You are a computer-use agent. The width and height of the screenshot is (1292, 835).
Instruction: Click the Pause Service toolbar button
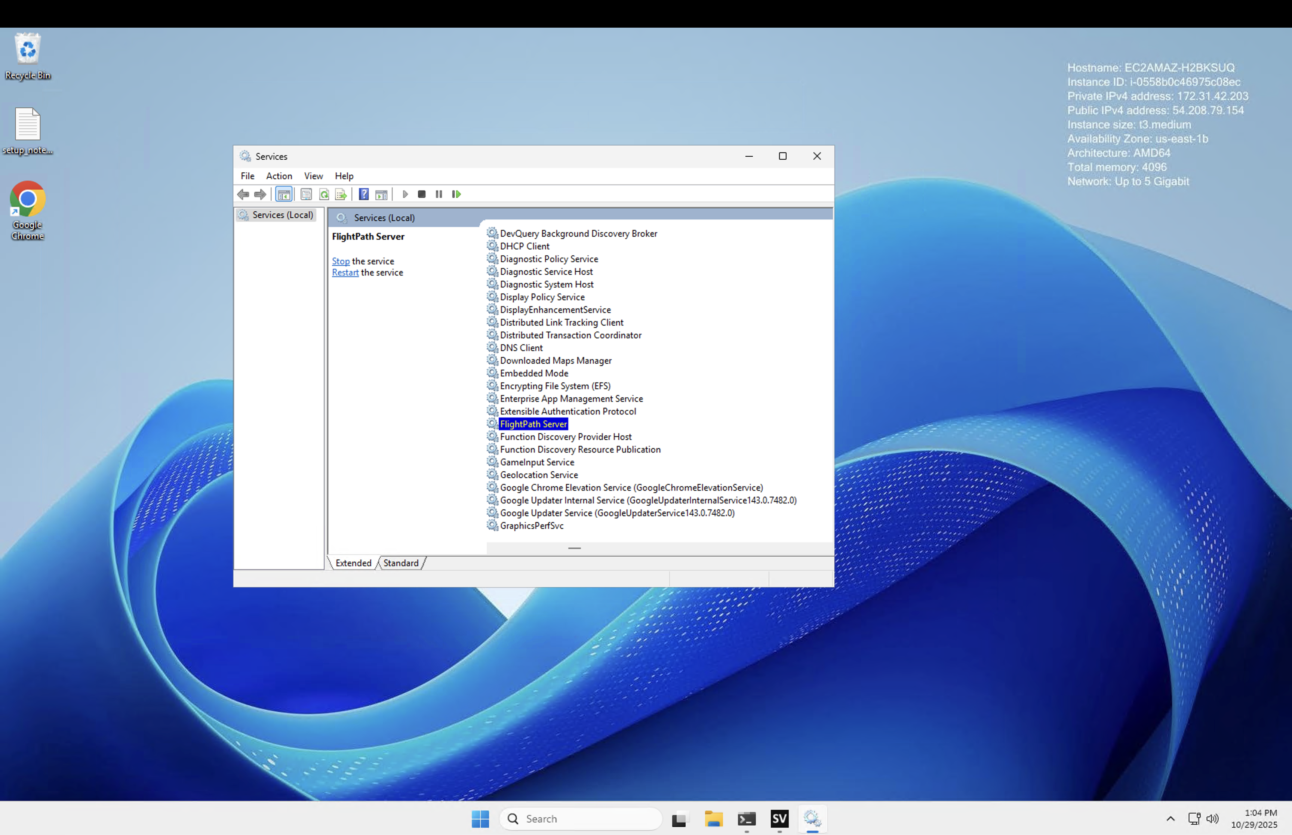(439, 194)
